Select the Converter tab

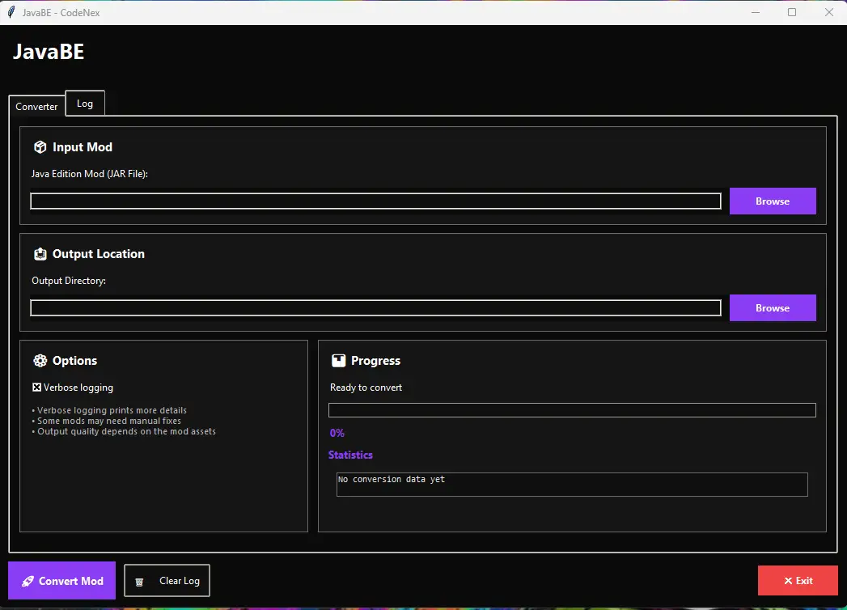36,107
